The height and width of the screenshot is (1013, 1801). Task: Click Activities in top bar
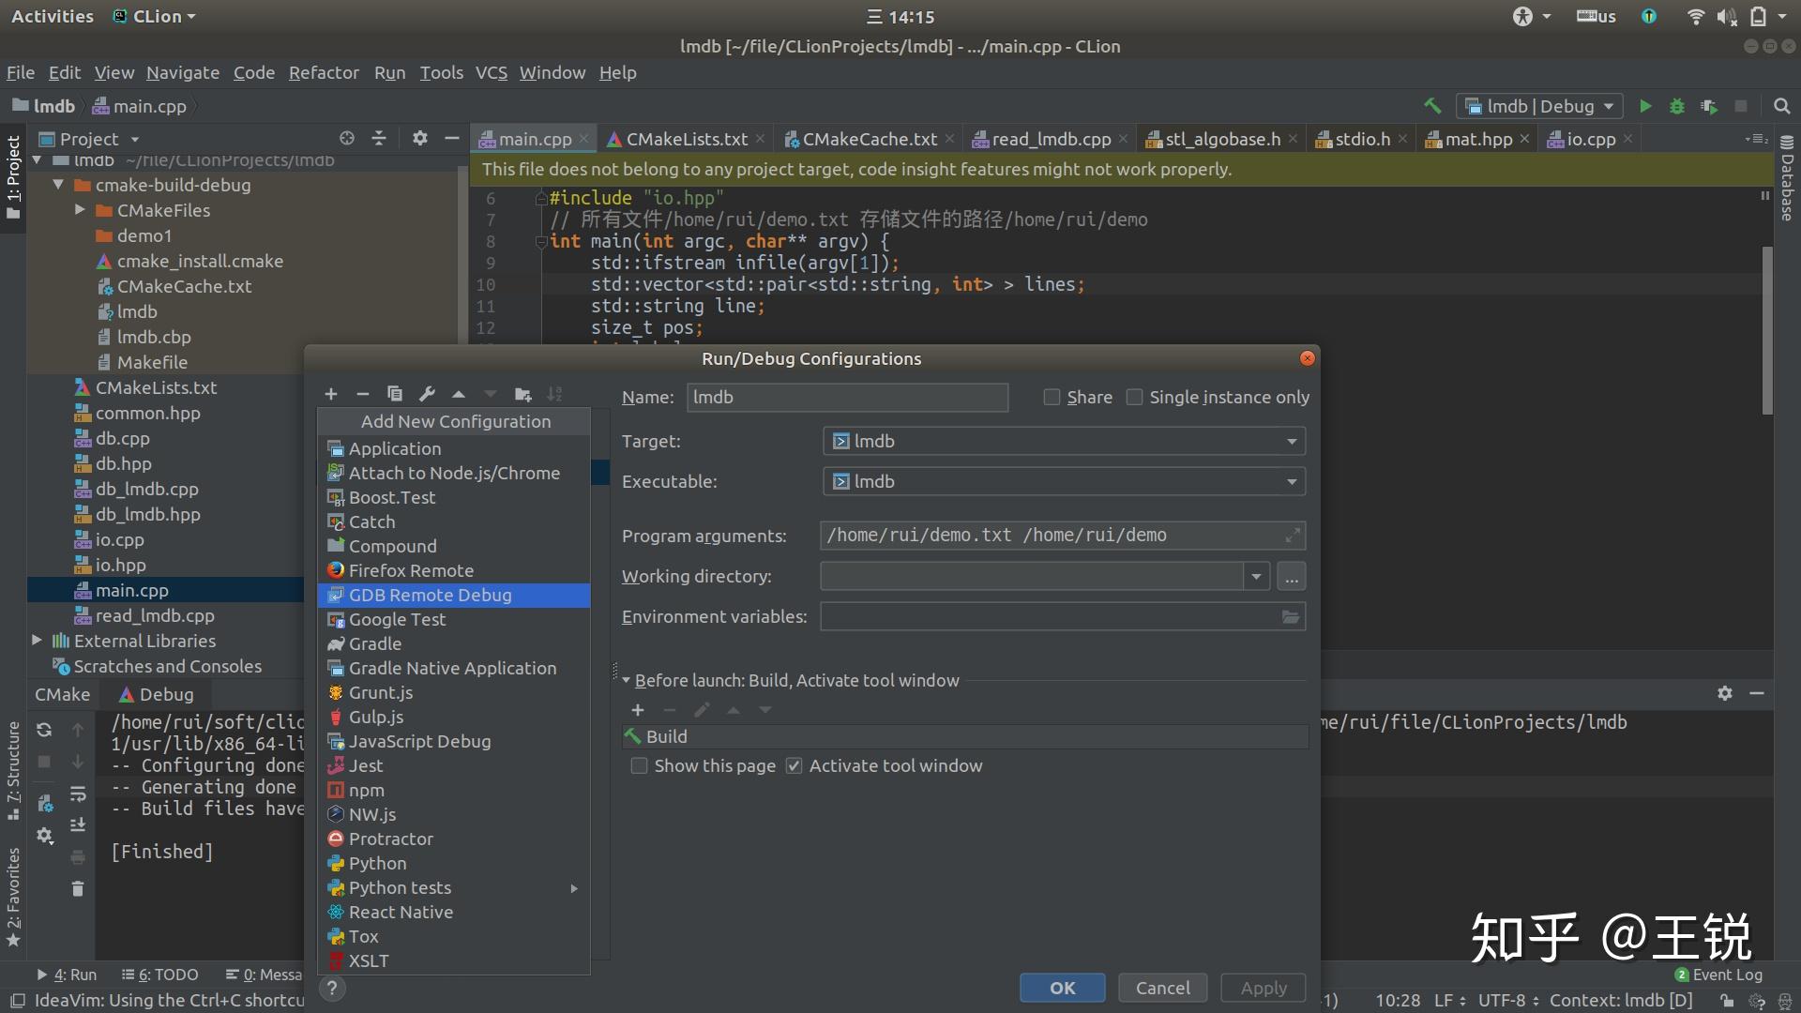[53, 16]
